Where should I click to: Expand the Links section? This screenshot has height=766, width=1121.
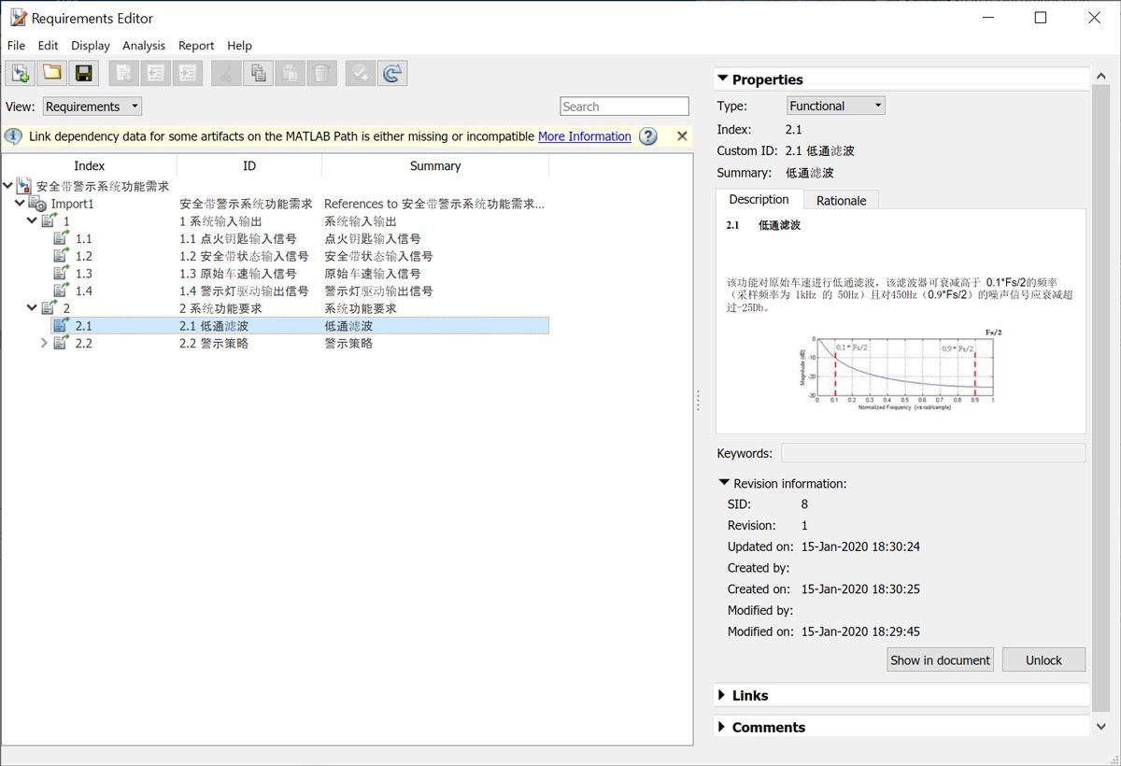tap(722, 696)
